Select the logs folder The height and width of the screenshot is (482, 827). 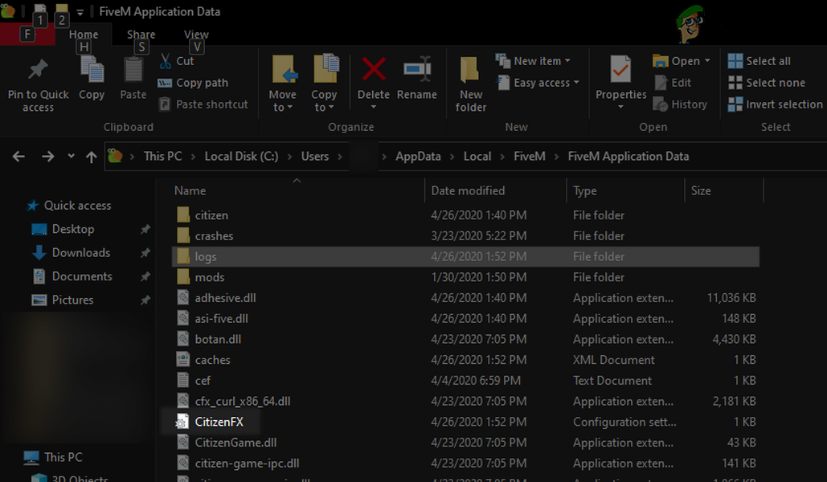click(x=206, y=257)
